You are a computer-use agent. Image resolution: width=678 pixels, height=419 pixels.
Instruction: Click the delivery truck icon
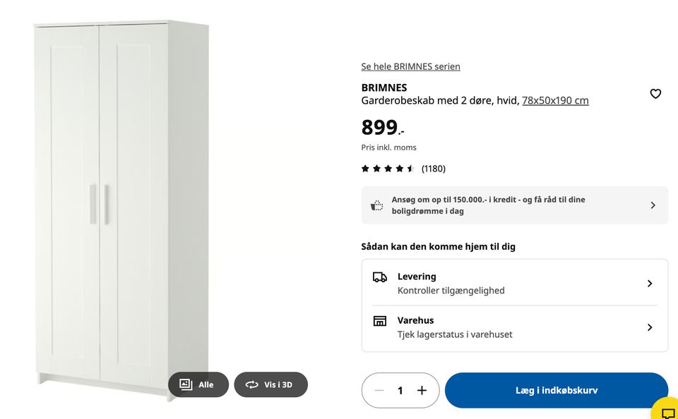[380, 277]
